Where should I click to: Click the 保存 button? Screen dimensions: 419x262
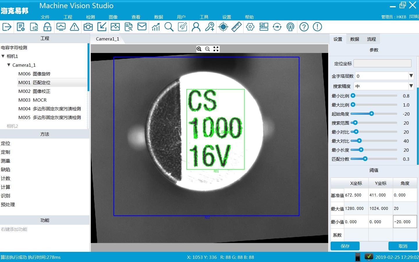coord(345,246)
